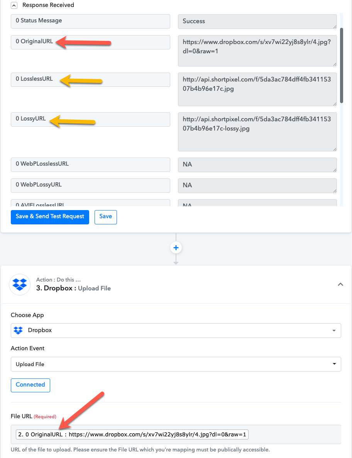352x458 pixels.
Task: Click the Connected button
Action: (30, 385)
